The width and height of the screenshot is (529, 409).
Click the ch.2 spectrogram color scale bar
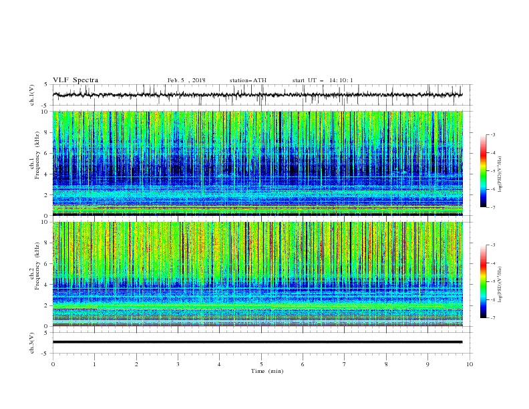483,281
